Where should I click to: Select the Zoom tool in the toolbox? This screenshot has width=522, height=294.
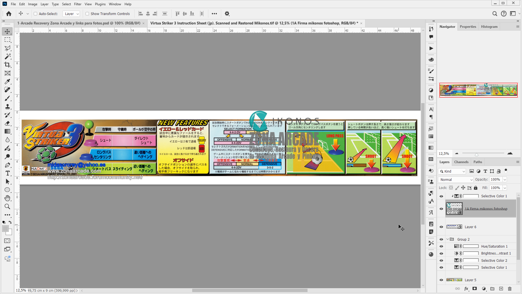coord(8,206)
